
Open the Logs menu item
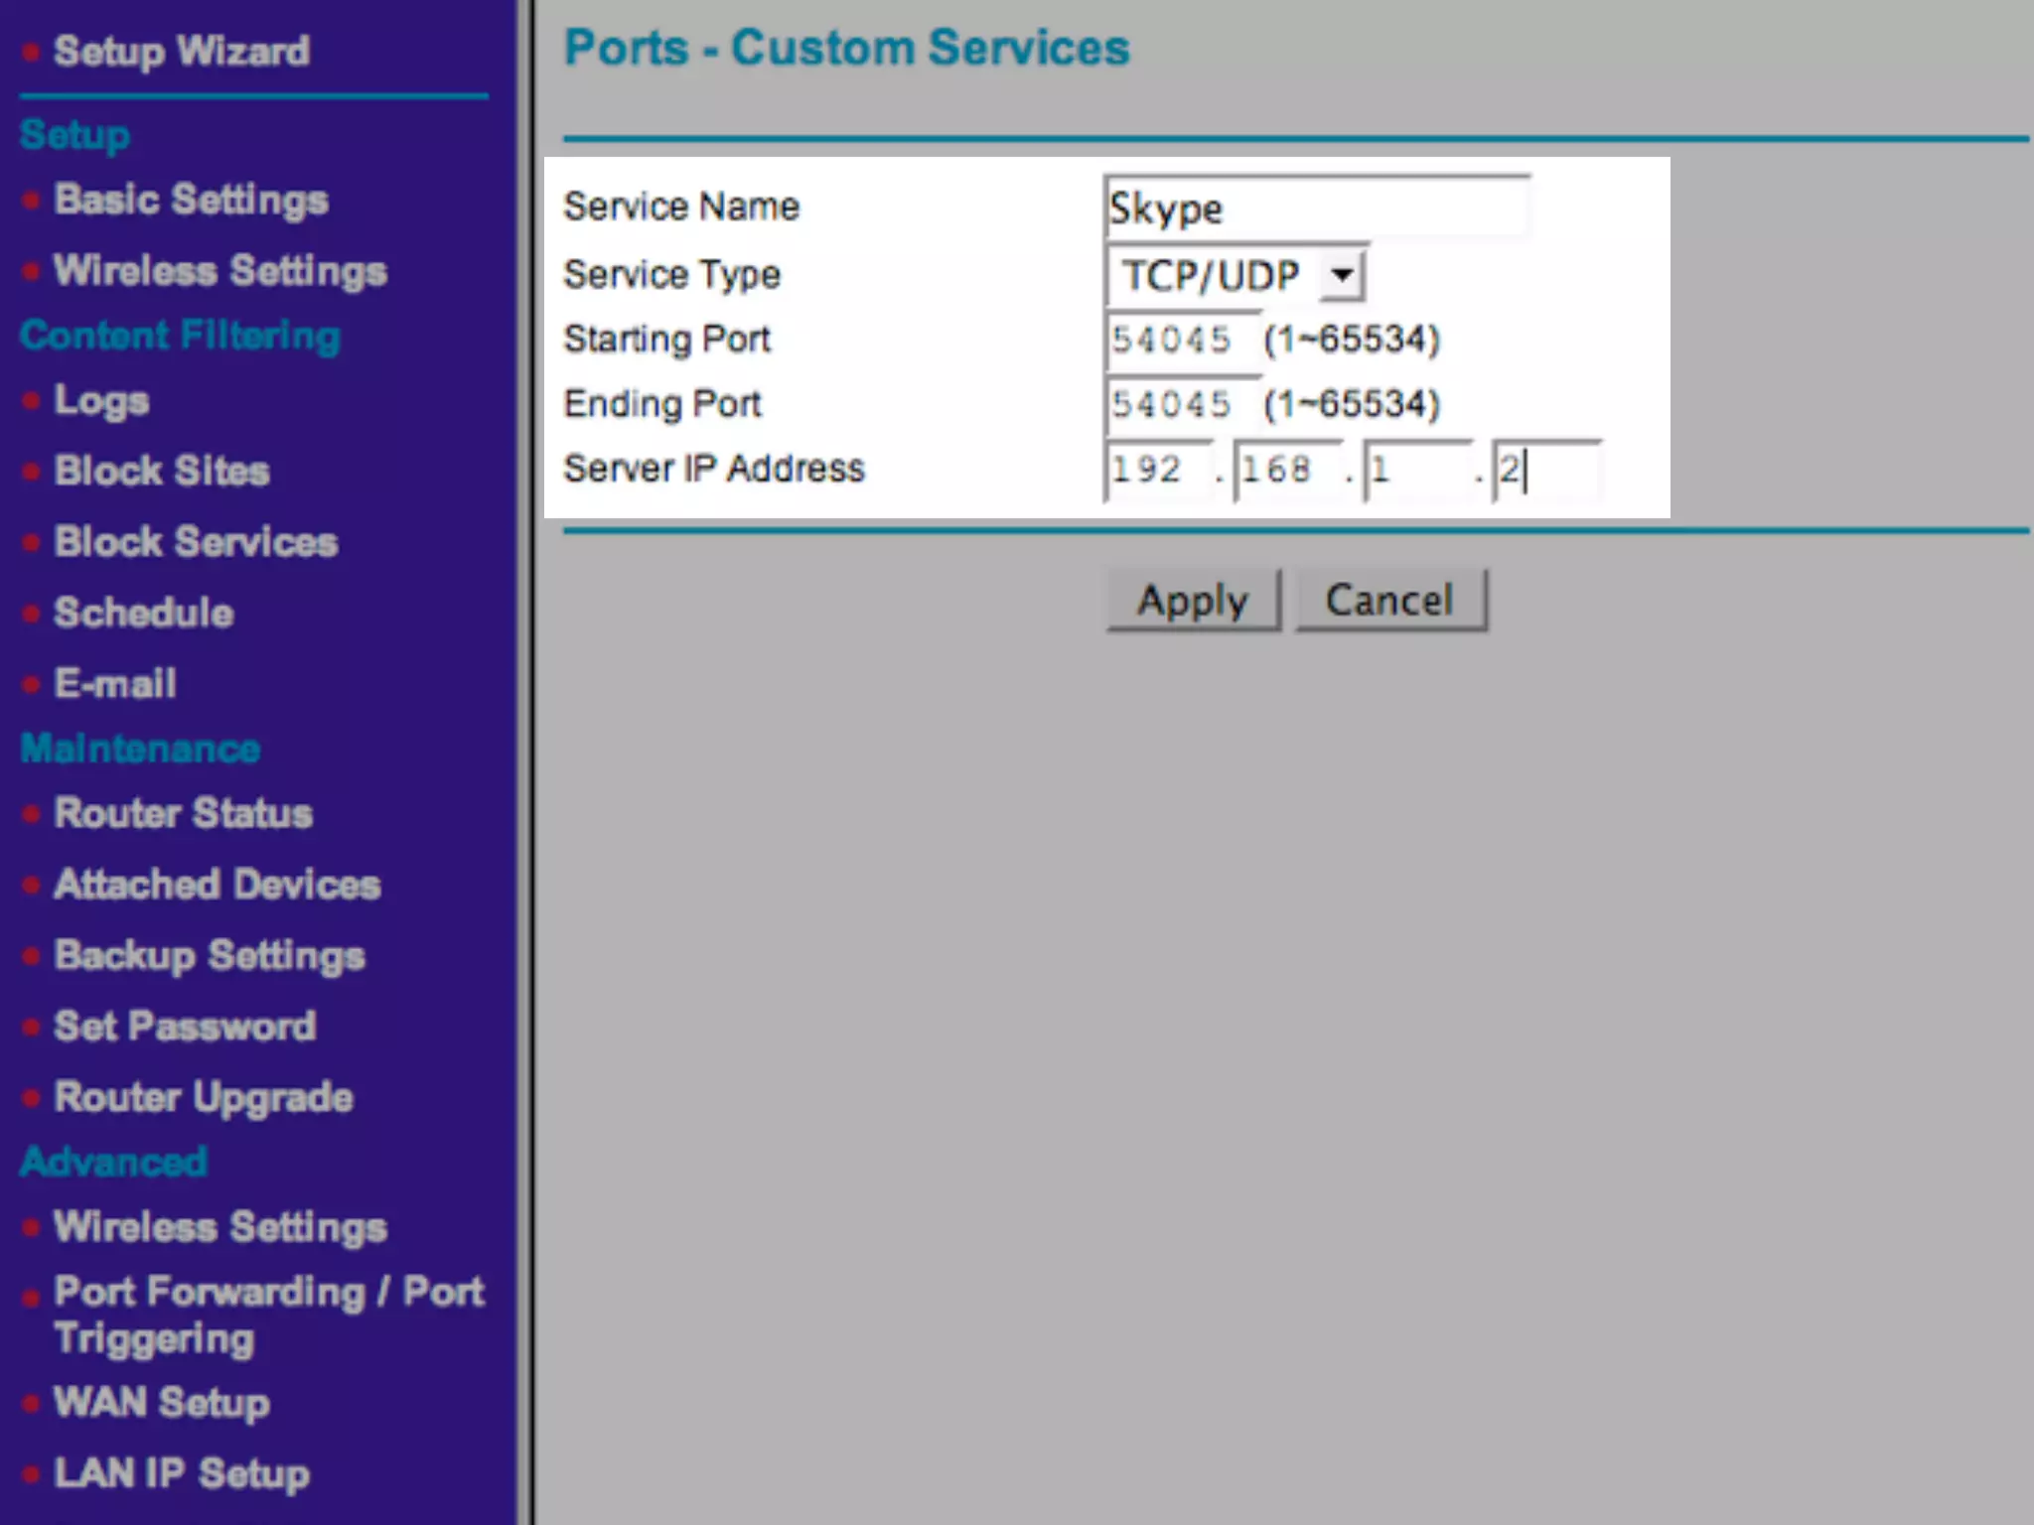tap(101, 400)
